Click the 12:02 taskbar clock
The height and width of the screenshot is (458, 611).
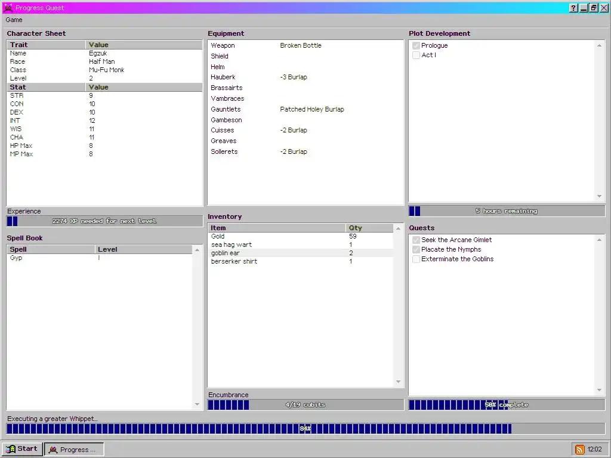pos(595,450)
